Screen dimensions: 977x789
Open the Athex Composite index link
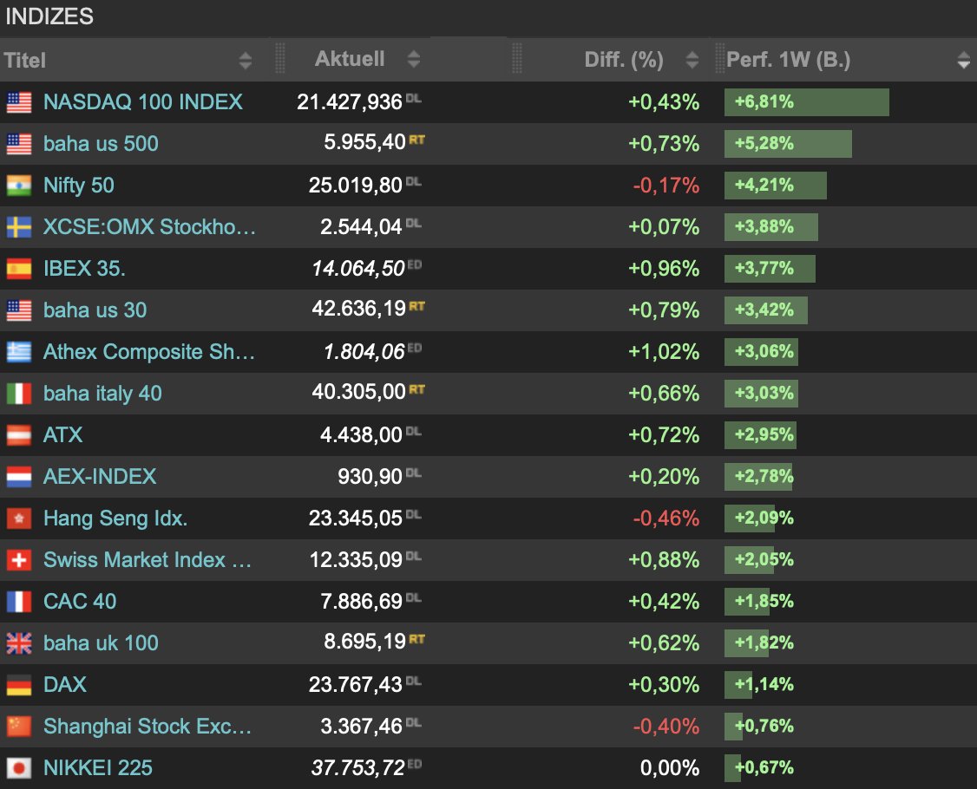149,352
